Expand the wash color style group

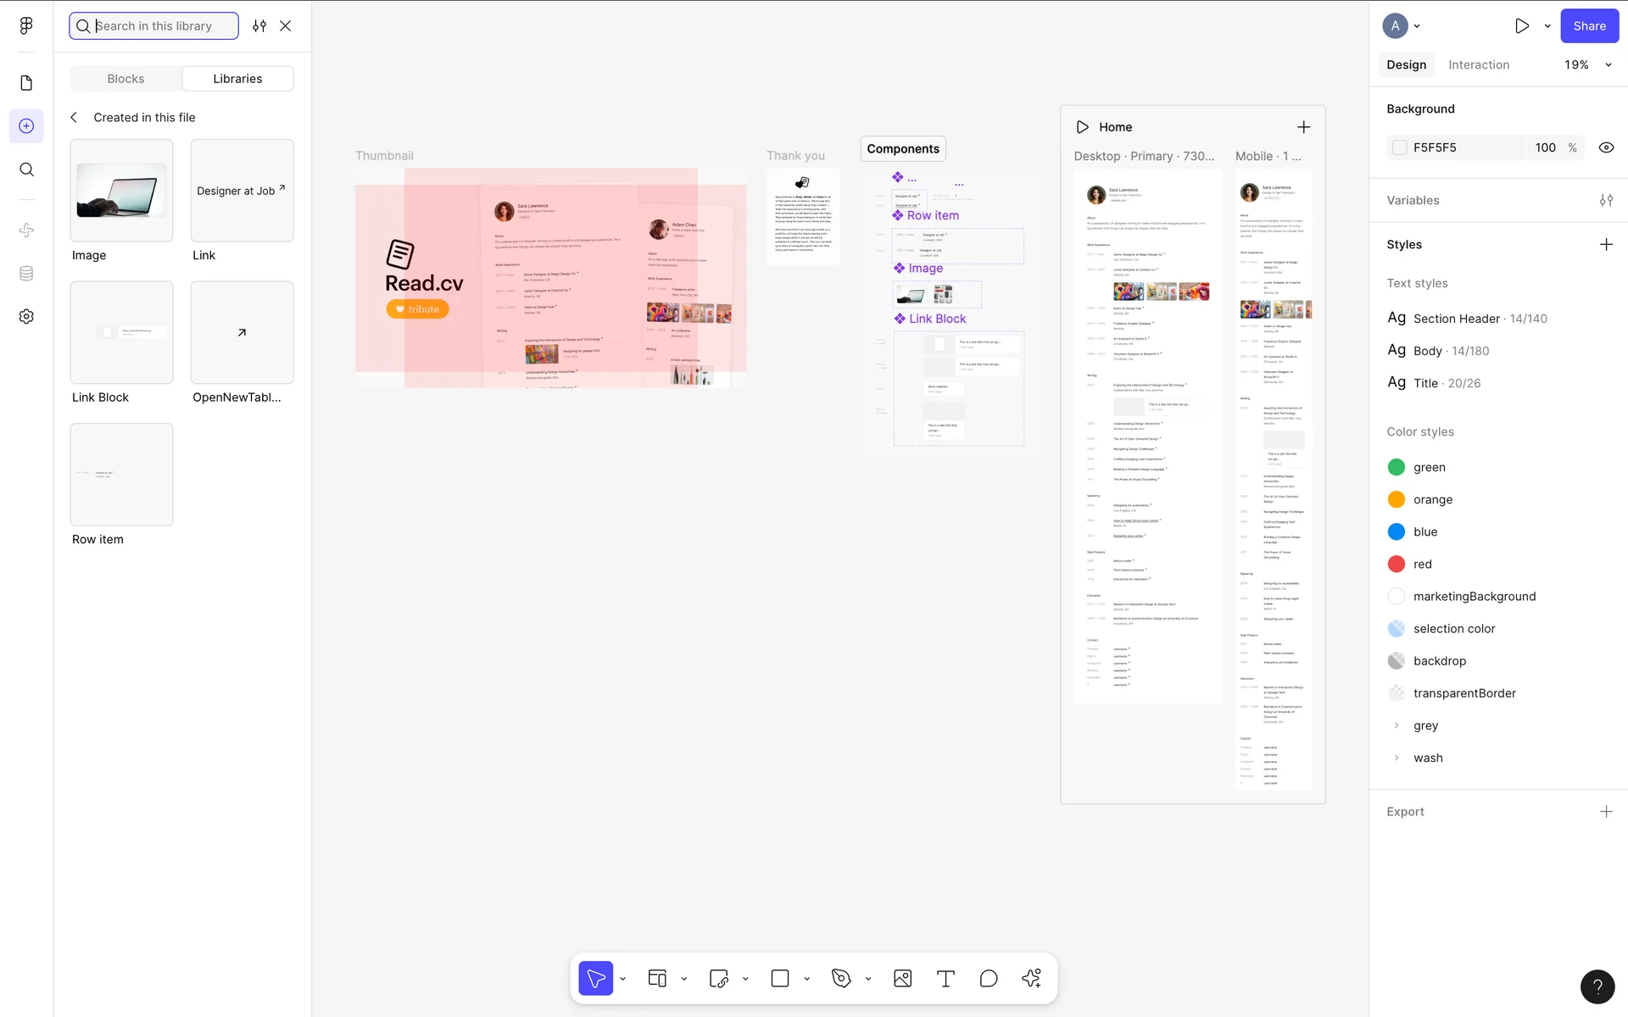(x=1397, y=758)
